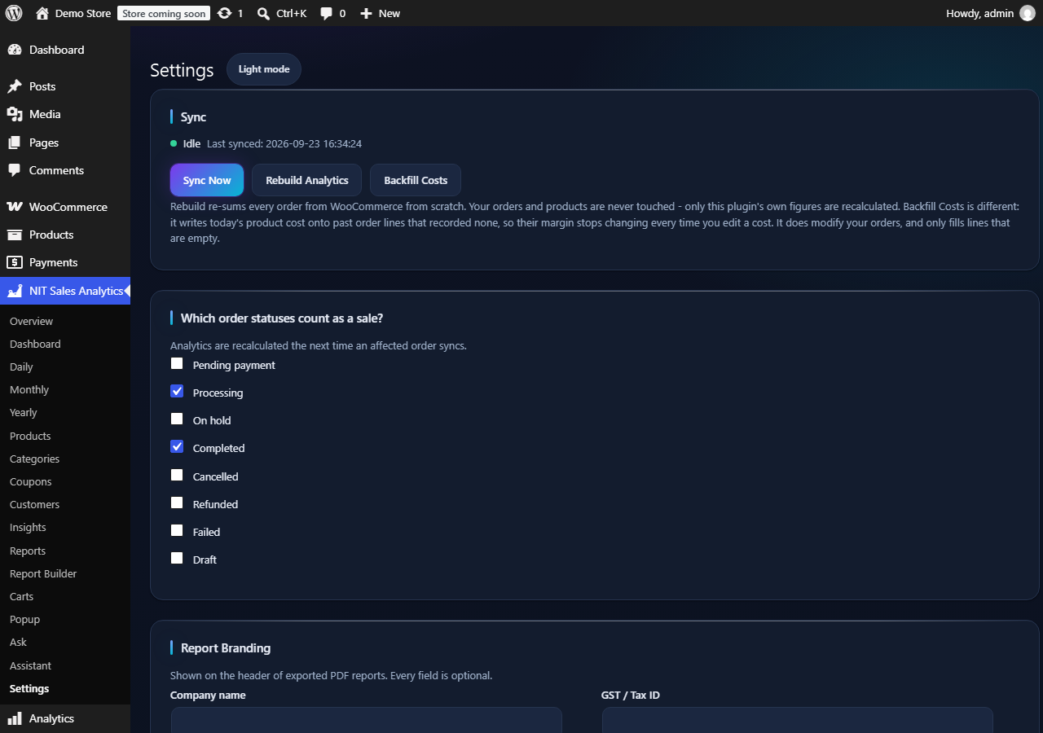This screenshot has width=1043, height=733.
Task: Enable the Pending payment status checkbox
Action: coord(177,364)
